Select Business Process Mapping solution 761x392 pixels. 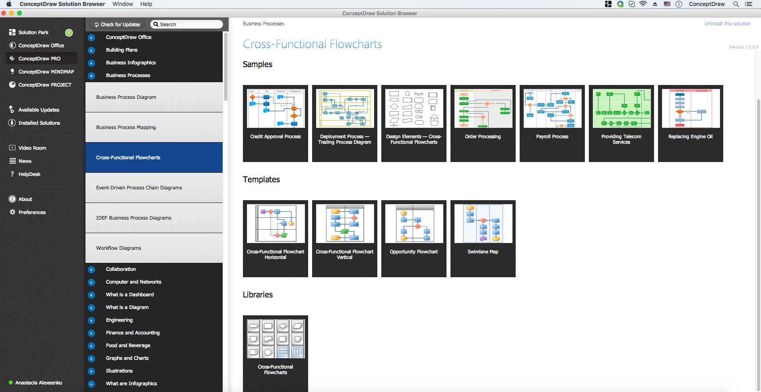coord(154,127)
